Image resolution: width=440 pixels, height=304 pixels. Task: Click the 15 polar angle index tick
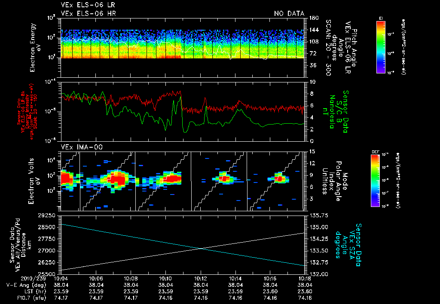tap(312, 152)
